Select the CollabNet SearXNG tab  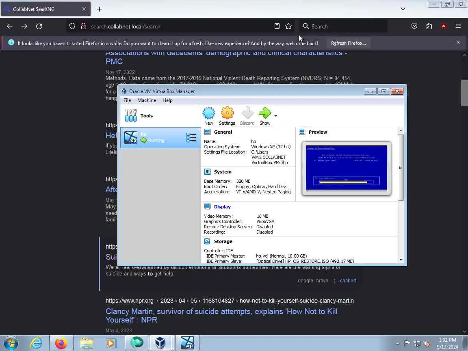pos(45,9)
